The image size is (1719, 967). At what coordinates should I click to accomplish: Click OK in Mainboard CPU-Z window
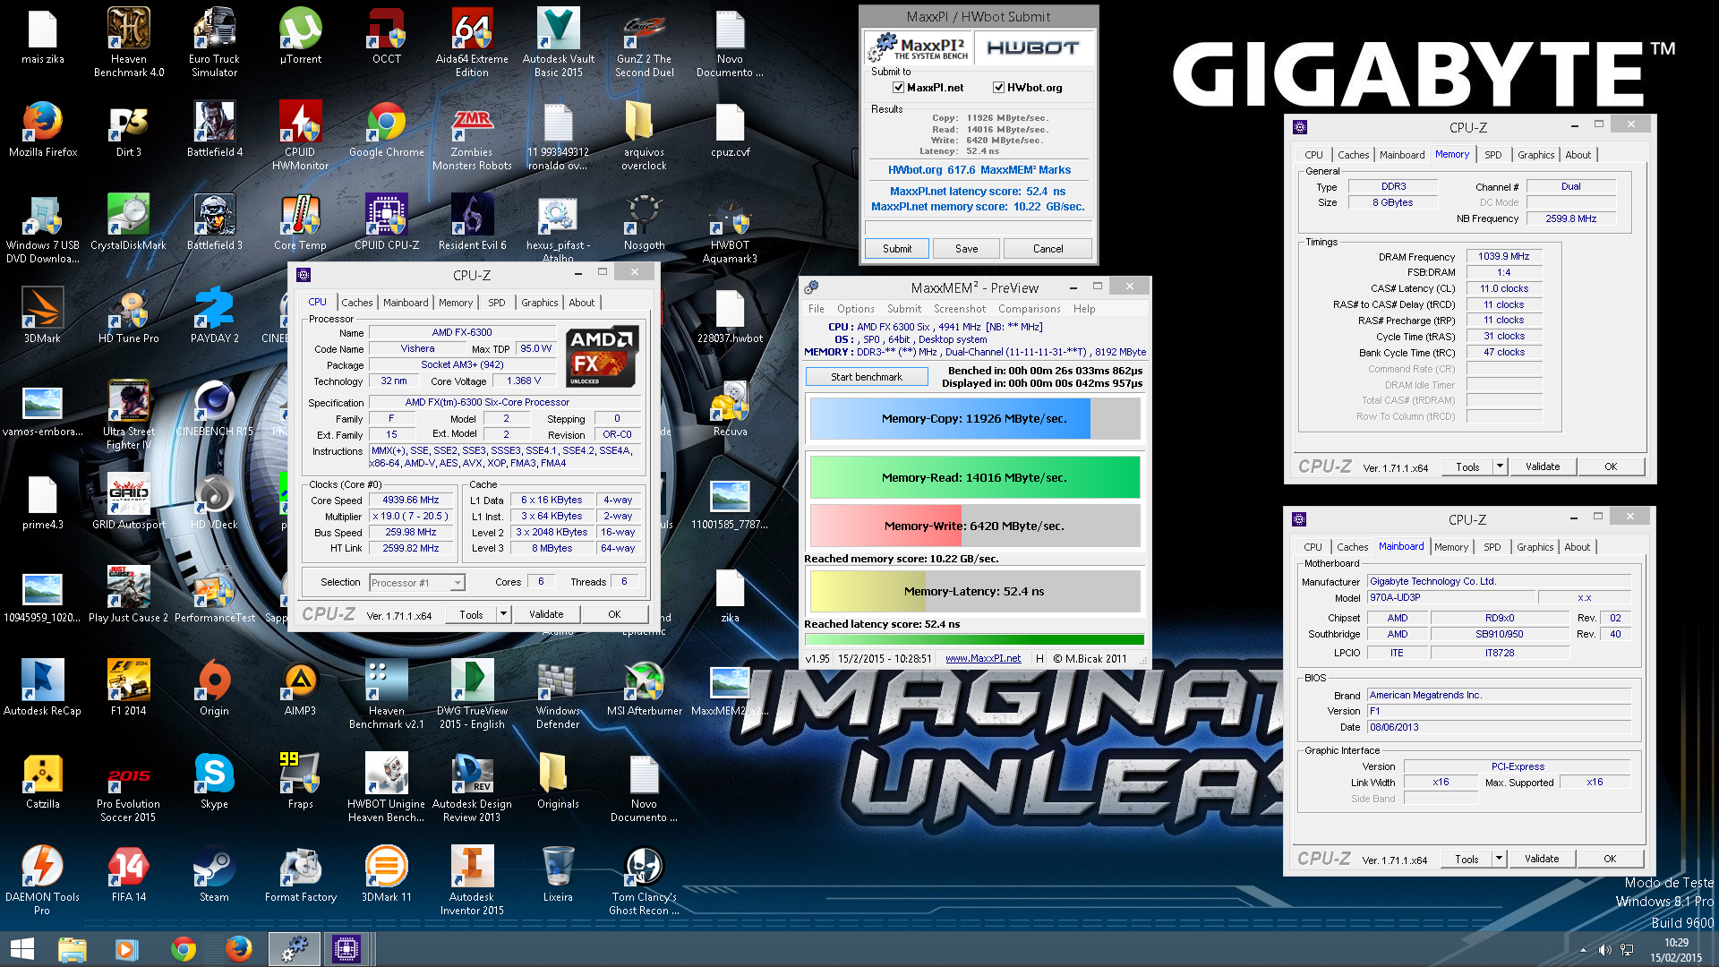point(1610,859)
